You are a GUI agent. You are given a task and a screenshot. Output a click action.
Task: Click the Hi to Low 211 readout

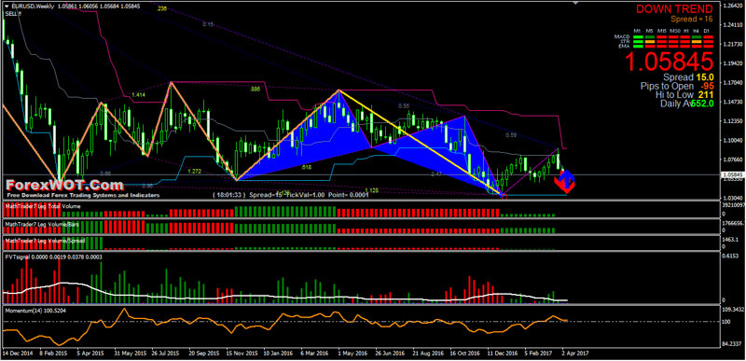point(684,95)
